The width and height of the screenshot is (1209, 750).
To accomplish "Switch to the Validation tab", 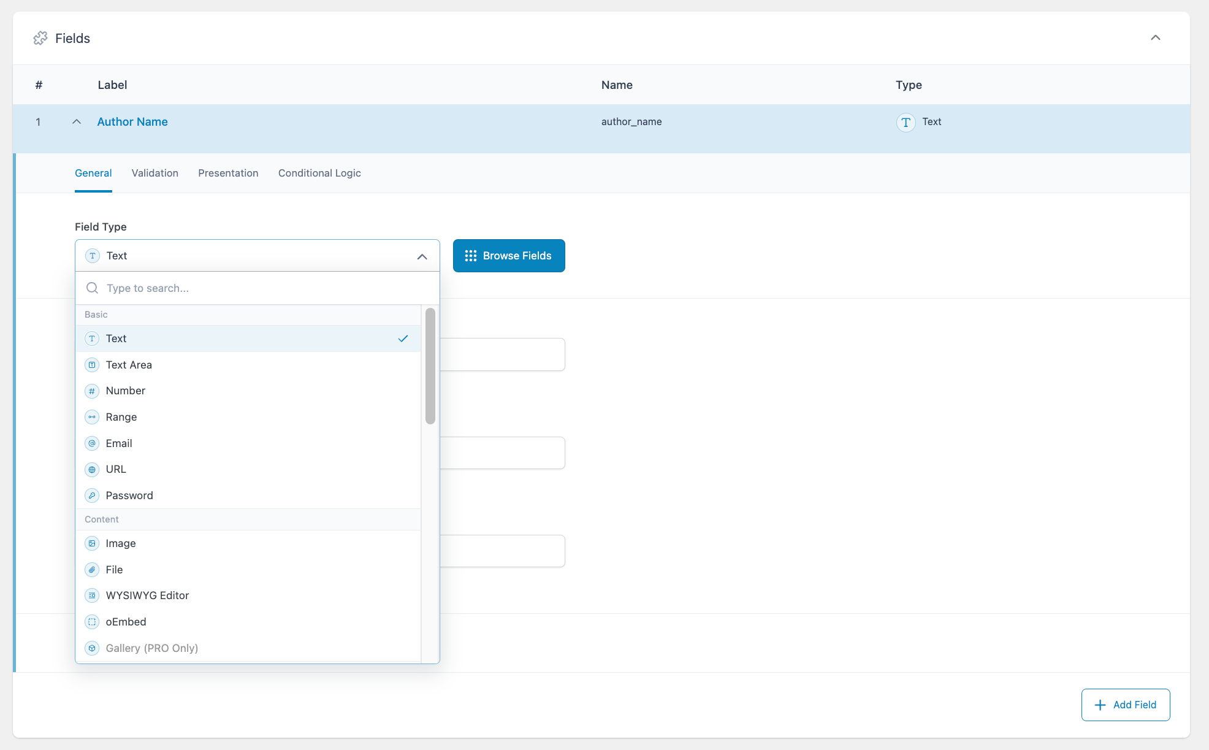I will click(154, 173).
